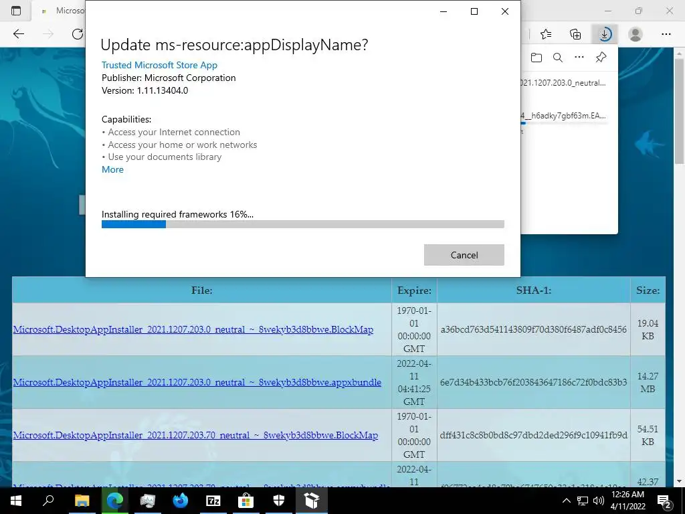Switch to Microsoft Edge in taskbar
This screenshot has width=685, height=514.
coord(114,501)
